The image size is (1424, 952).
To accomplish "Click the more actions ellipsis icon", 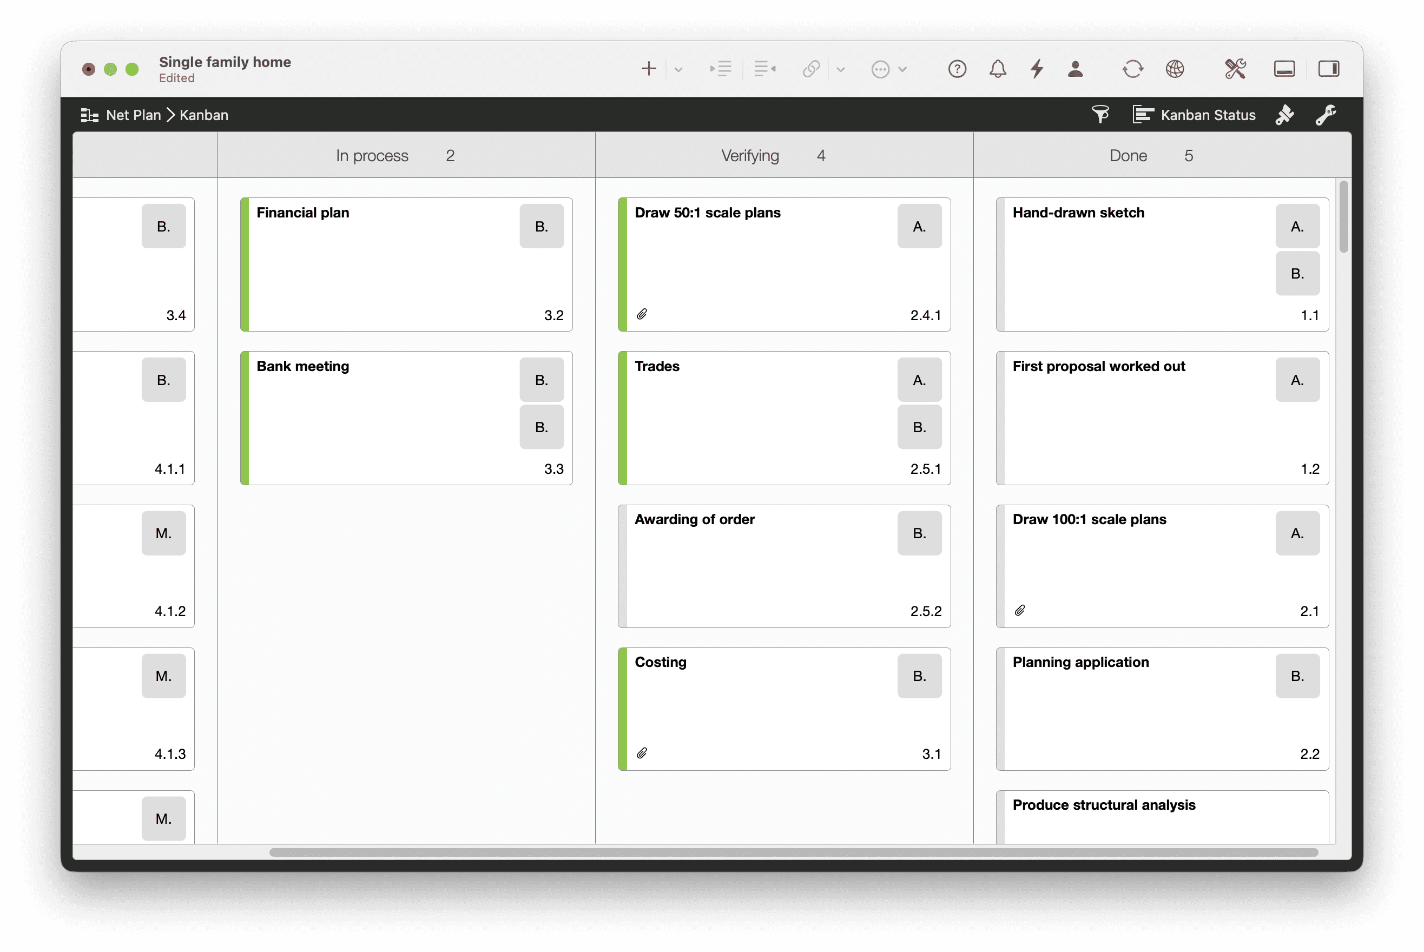I will [880, 69].
